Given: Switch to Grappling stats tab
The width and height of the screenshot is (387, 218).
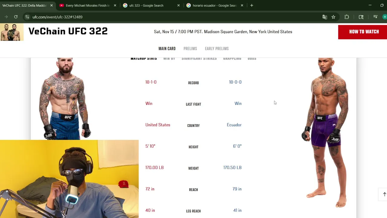Looking at the screenshot, I should tap(232, 58).
